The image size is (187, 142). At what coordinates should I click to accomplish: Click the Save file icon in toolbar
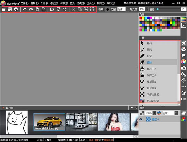pos(10,10)
